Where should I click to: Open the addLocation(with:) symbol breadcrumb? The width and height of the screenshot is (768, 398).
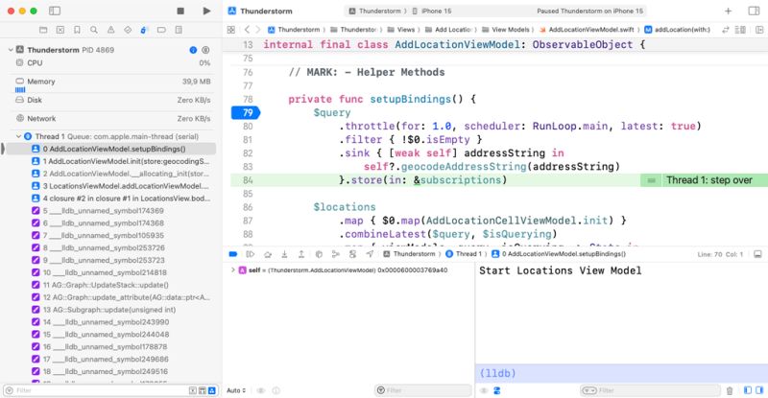(x=678, y=30)
